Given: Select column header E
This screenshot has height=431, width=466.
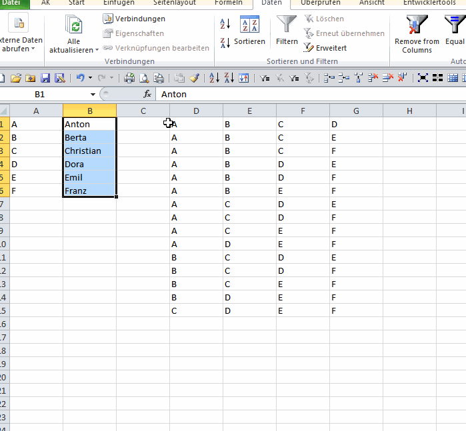Looking at the screenshot, I should click(249, 111).
